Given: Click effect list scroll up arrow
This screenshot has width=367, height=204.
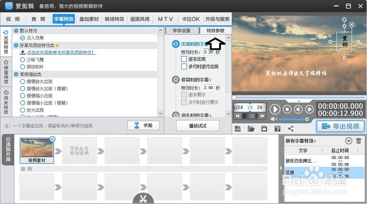Looking at the screenshot, I should (160, 30).
